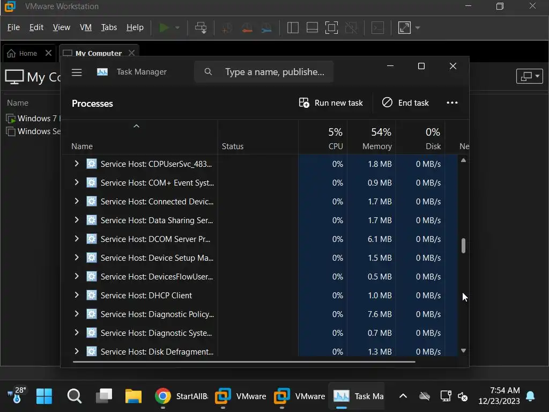
Task: Select Service Host: Diagnostic System process name
Action: [x=156, y=333]
